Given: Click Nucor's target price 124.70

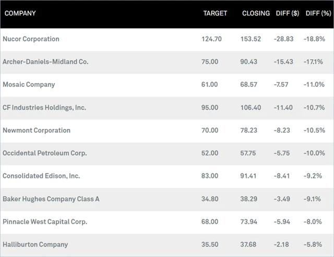Looking at the screenshot, I should click(x=211, y=39).
